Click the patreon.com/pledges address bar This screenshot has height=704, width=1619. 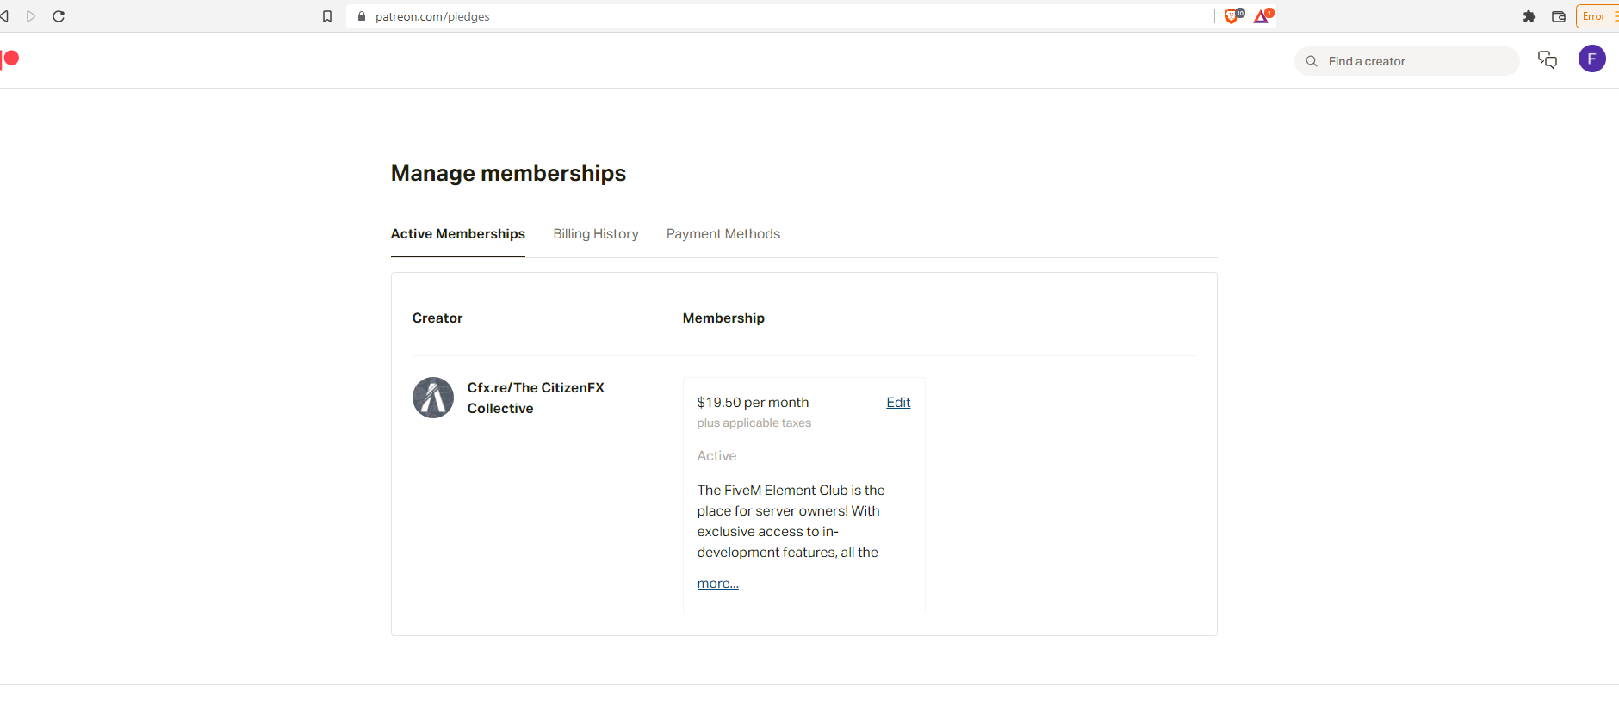779,16
